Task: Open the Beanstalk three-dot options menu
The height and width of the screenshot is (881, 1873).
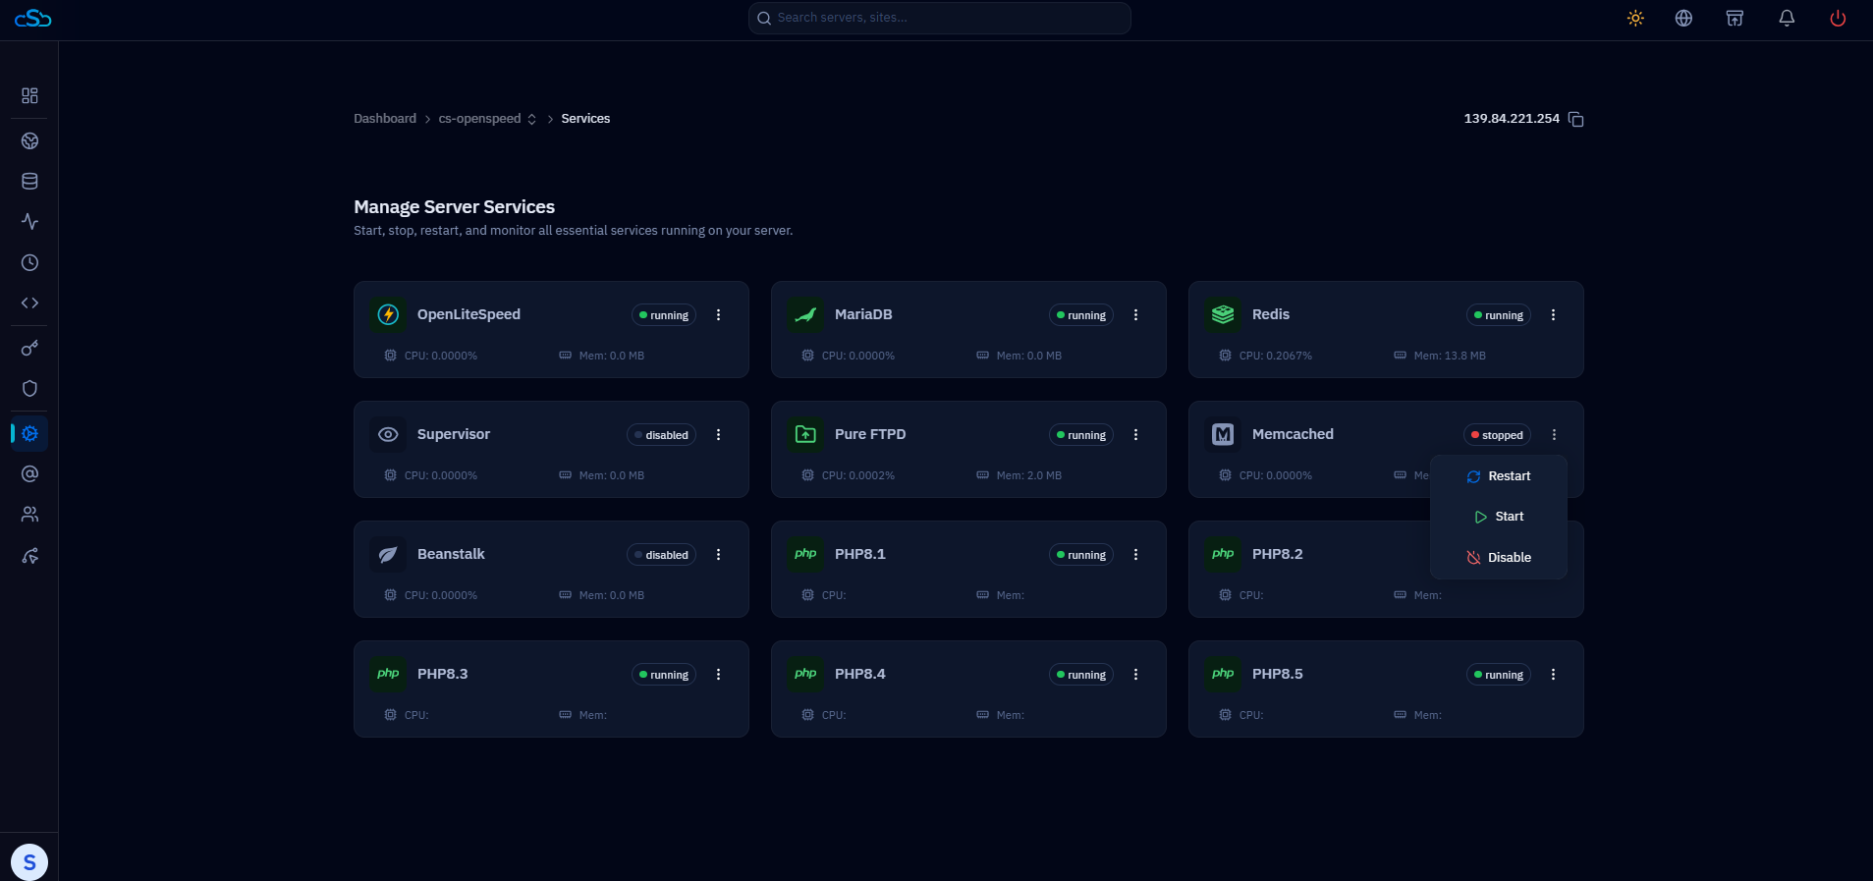Action: tap(719, 555)
